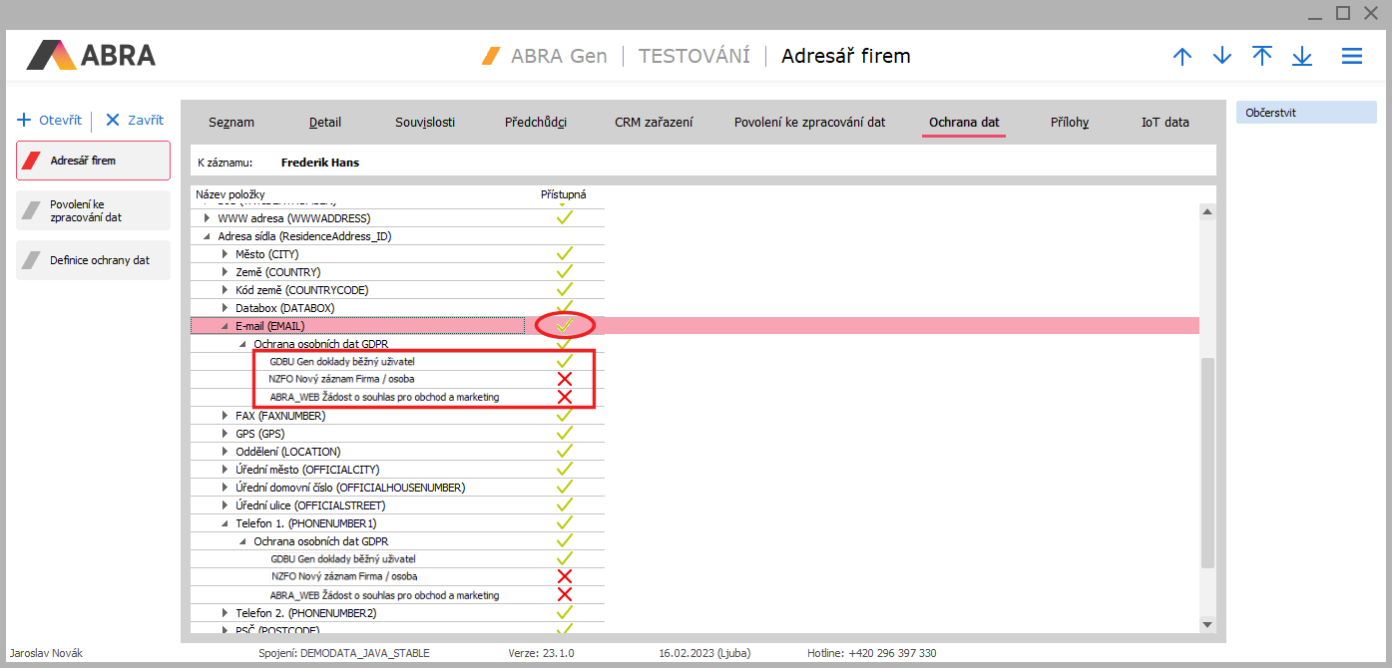1392x668 pixels.
Task: Open the hamburger menu icon
Action: (1351, 57)
